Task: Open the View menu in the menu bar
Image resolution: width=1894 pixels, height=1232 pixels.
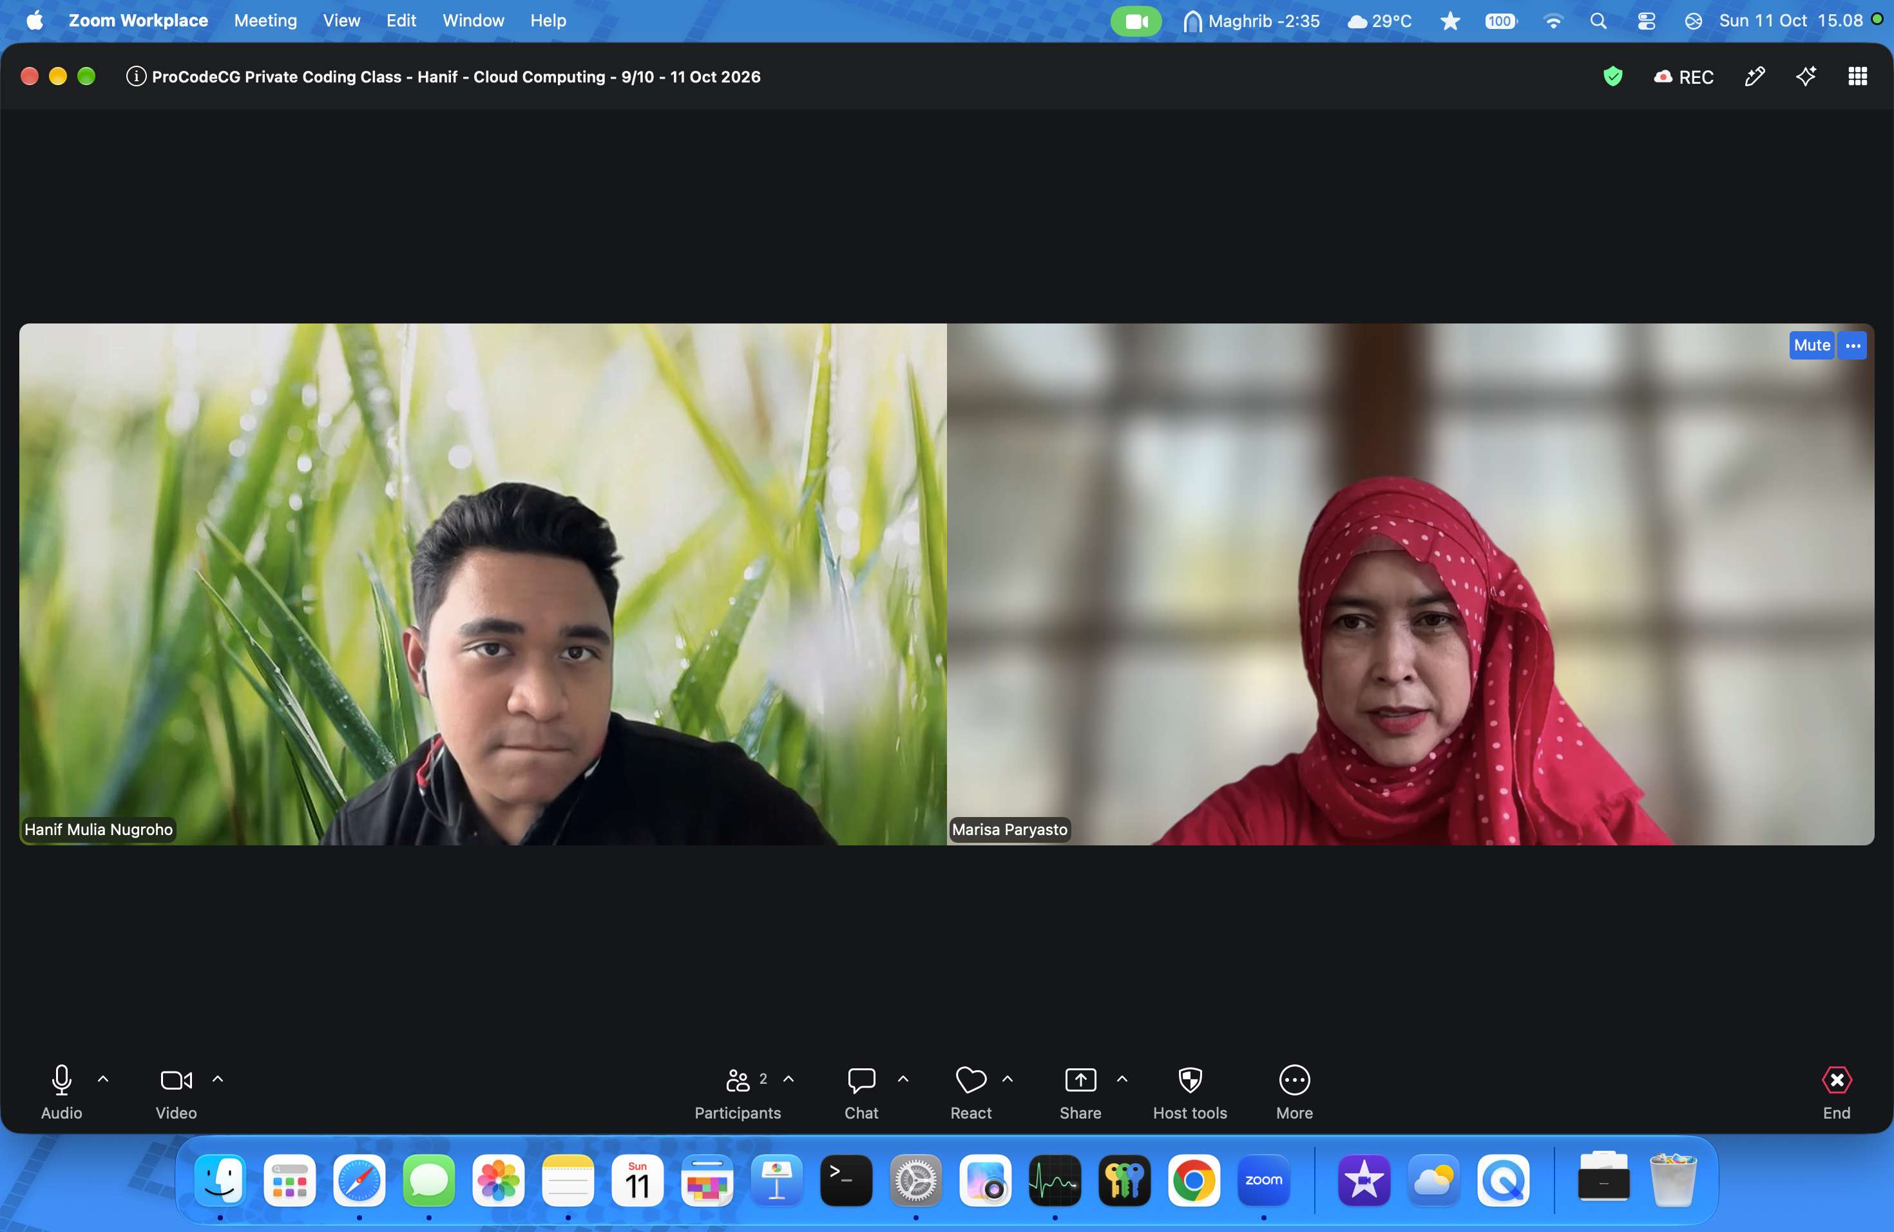Action: tap(341, 21)
